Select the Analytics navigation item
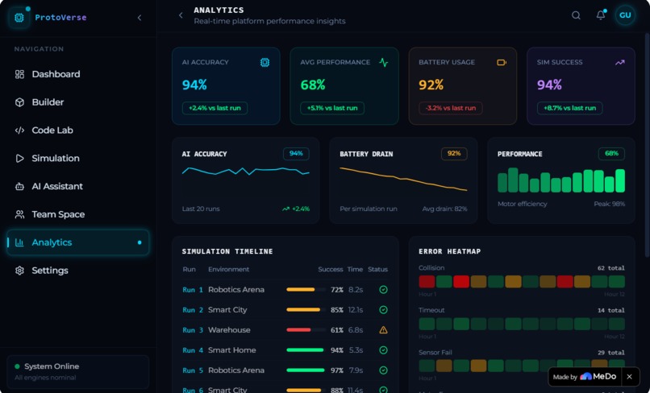This screenshot has height=393, width=650. coord(78,242)
